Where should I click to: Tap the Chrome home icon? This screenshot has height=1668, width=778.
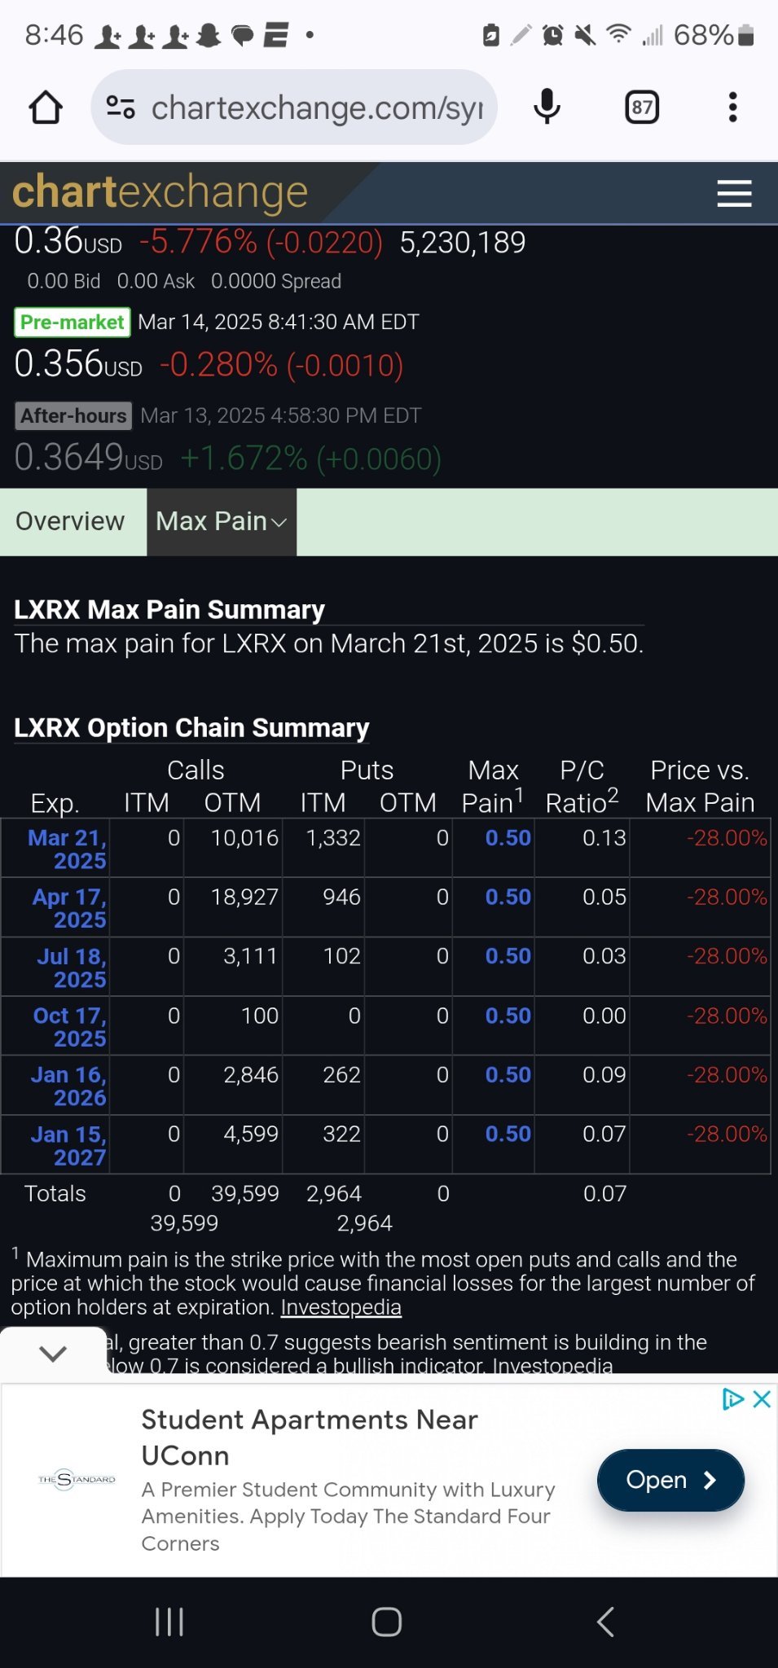46,107
